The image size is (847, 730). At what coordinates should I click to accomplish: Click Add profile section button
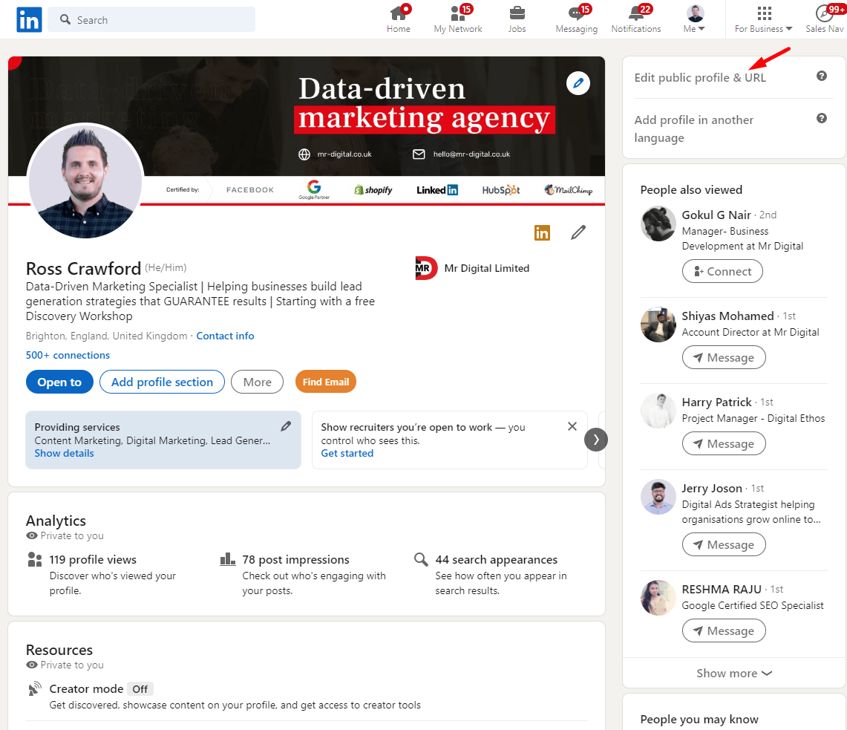pos(162,382)
